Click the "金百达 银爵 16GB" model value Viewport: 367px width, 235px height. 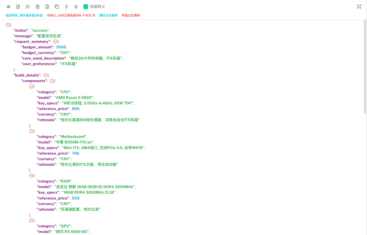(95, 187)
